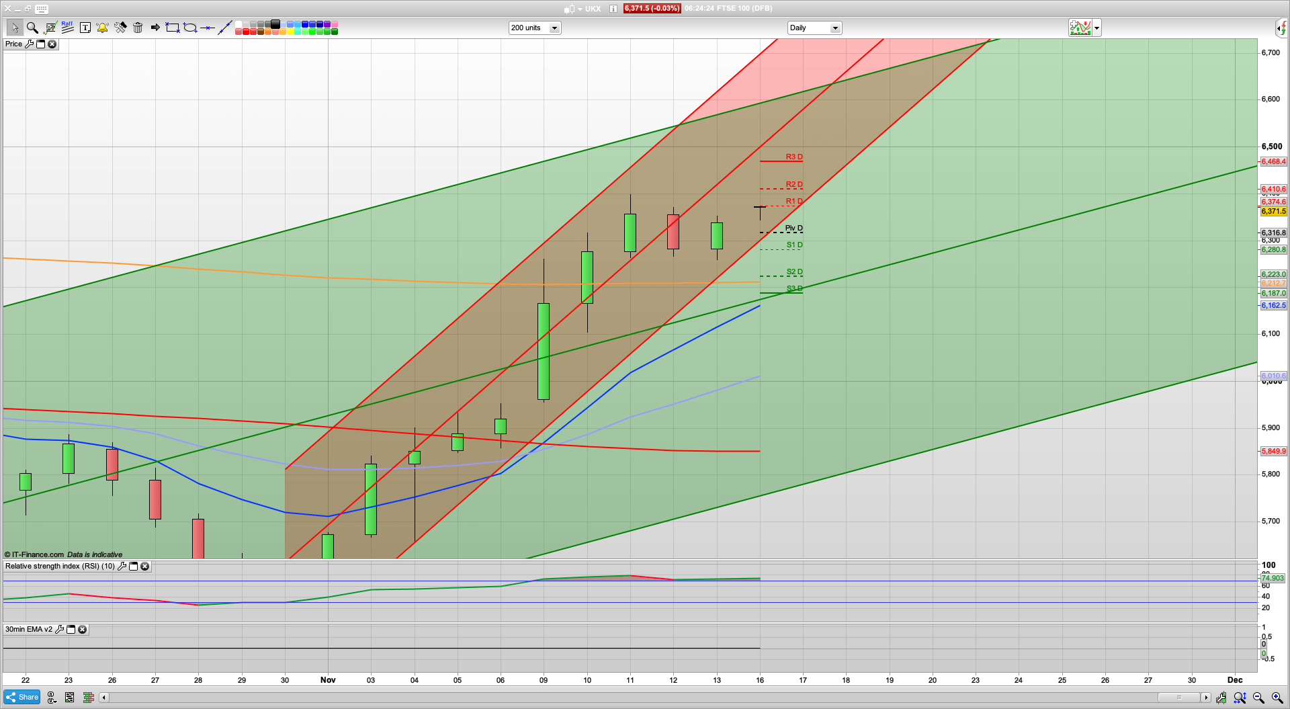Open the Daily timeframe dropdown

[834, 28]
